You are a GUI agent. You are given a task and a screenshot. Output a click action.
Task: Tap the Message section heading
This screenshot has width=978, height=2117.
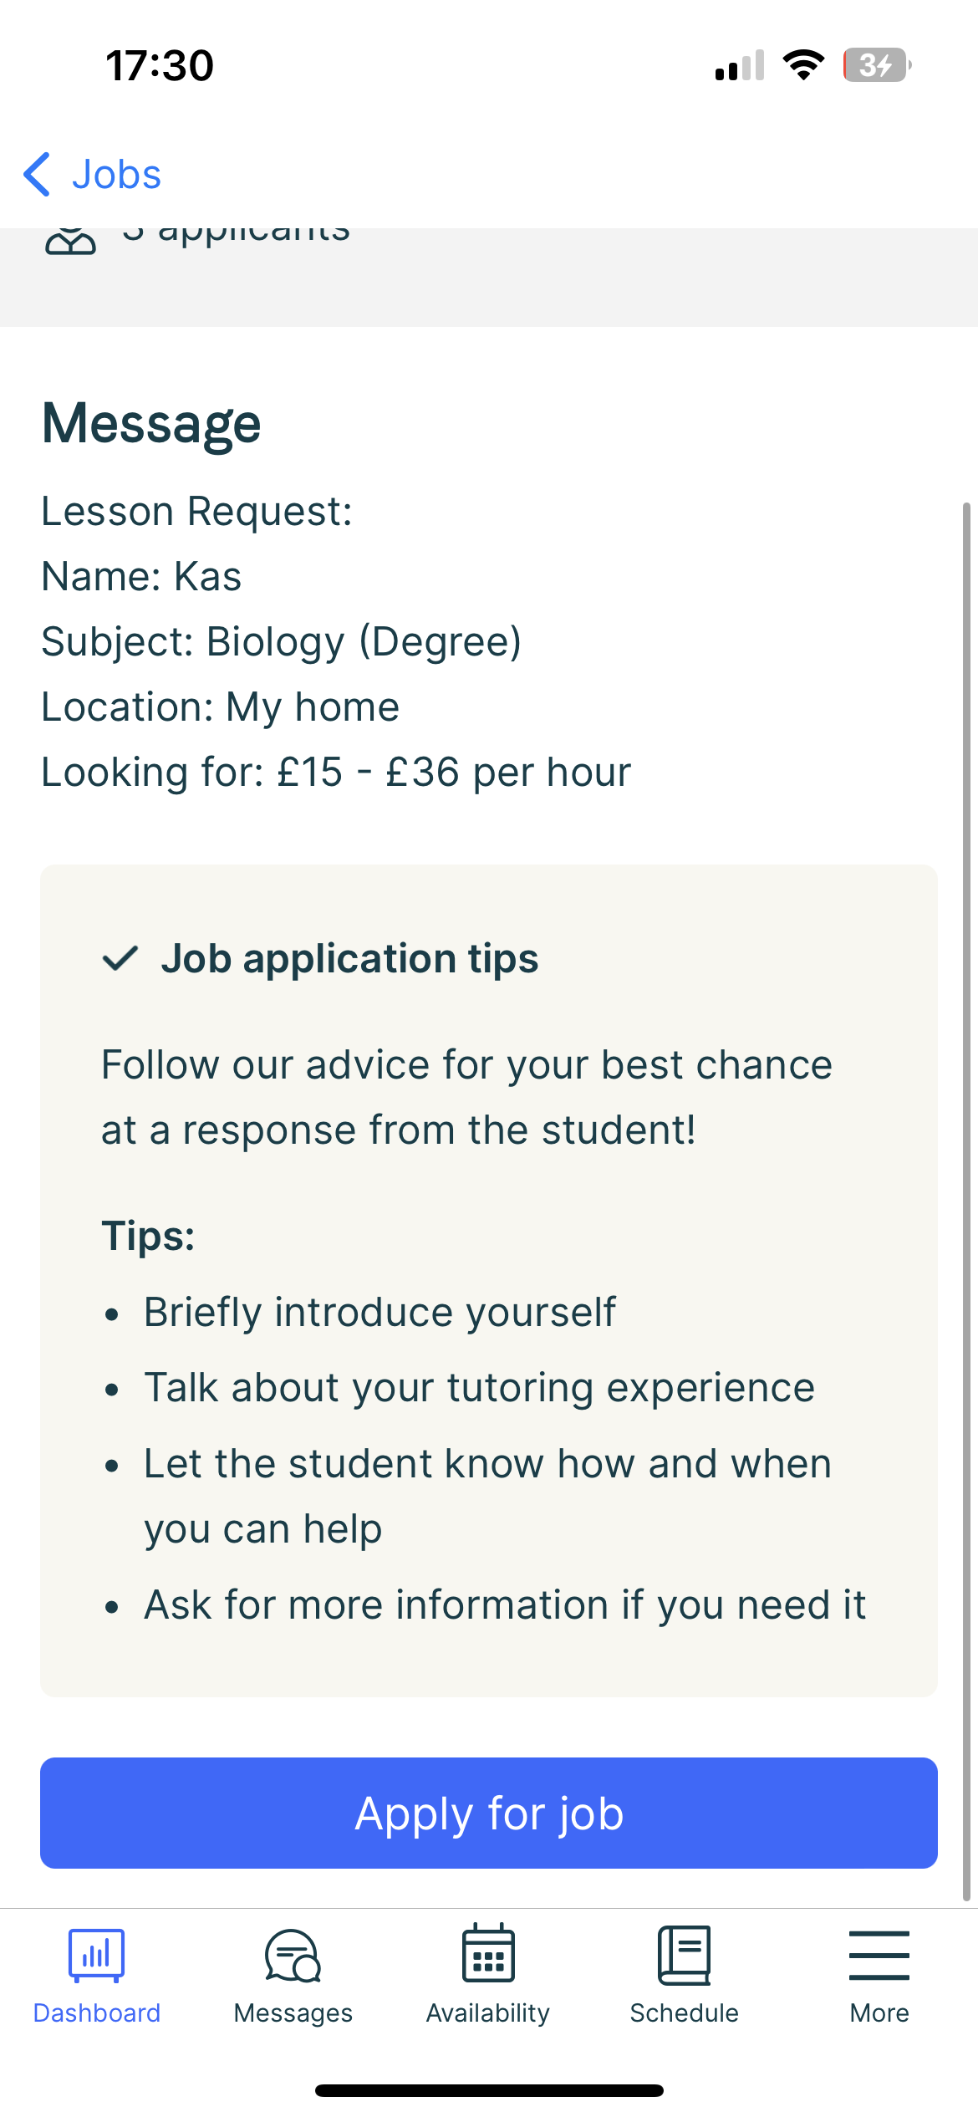point(151,424)
